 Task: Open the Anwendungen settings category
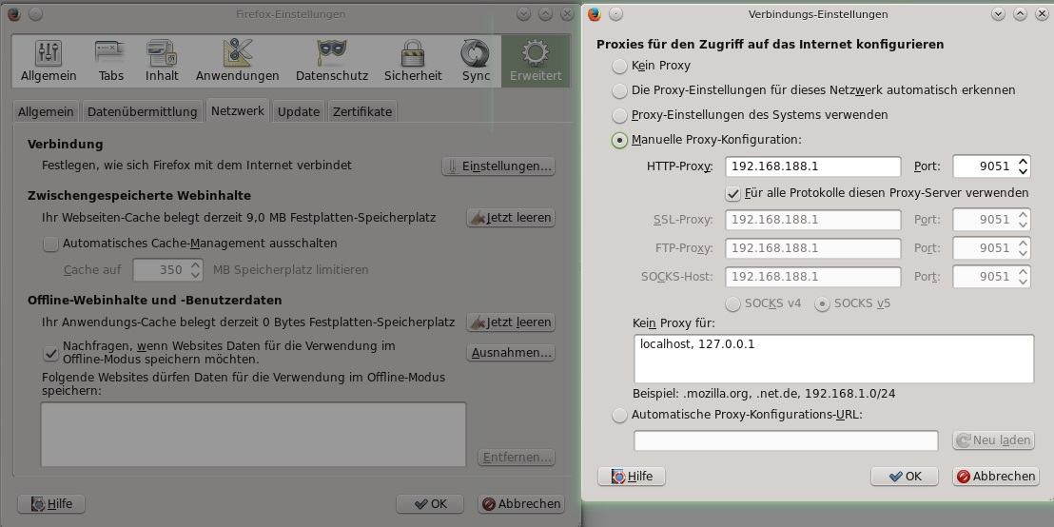pos(237,61)
